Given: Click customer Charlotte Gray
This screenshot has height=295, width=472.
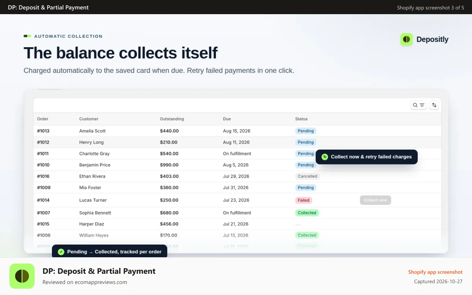Looking at the screenshot, I should tap(94, 154).
